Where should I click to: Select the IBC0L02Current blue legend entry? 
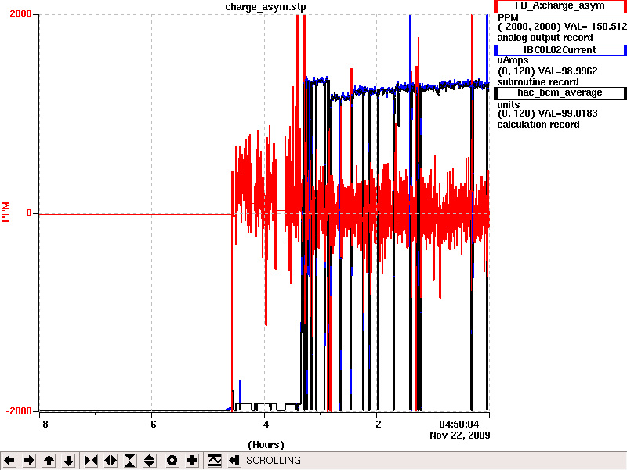coord(560,50)
